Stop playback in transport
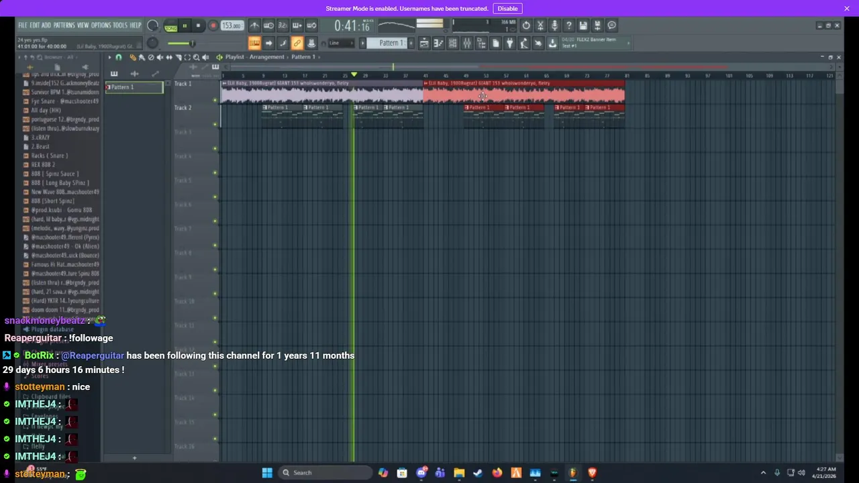 click(198, 25)
